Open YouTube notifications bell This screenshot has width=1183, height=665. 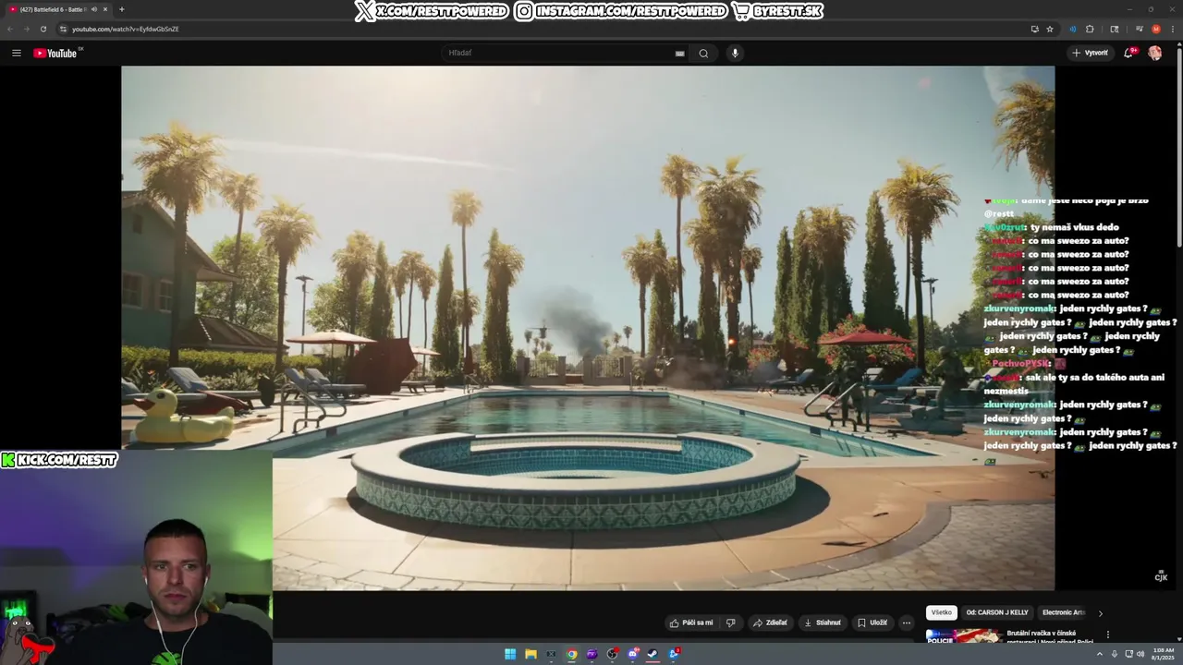click(x=1128, y=53)
